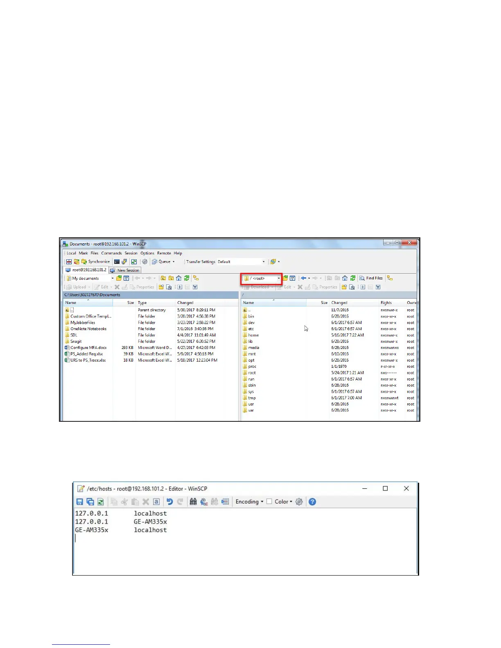Open the Options menu
501x648 pixels.
click(x=147, y=253)
